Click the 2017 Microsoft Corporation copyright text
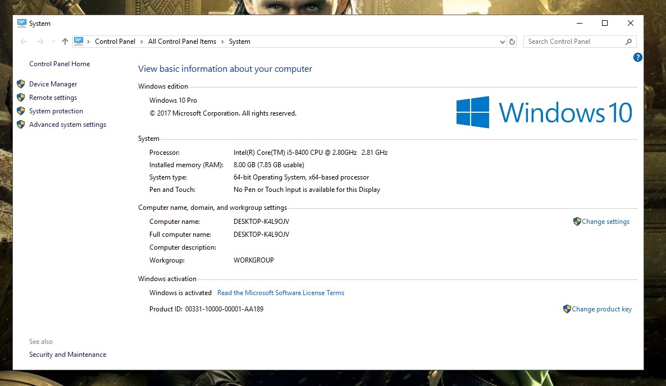 (x=223, y=113)
